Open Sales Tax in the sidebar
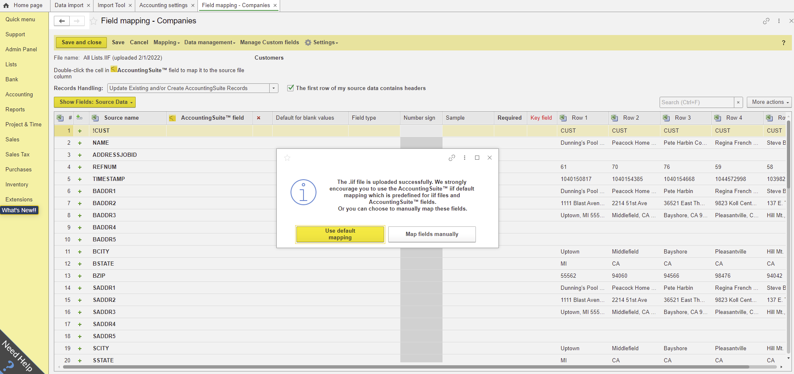This screenshot has height=374, width=794. point(18,154)
